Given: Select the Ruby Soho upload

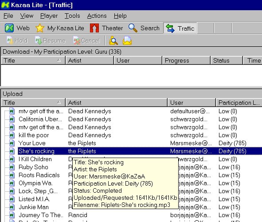Looking at the screenshot, I should point(33,167).
